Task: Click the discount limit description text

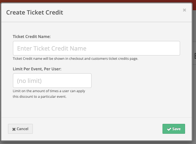Action: [49, 94]
